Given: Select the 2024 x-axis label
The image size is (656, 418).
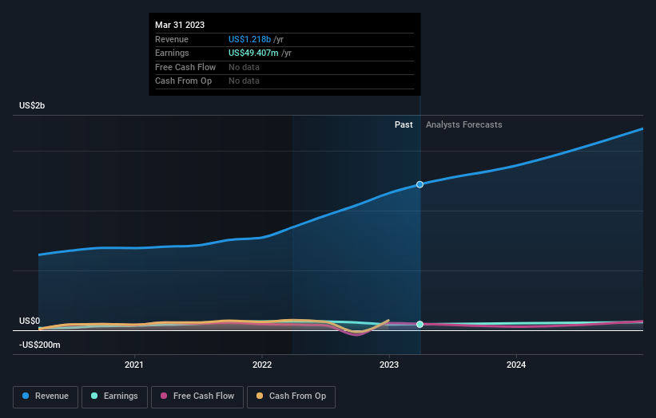Looking at the screenshot, I should click(x=516, y=365).
